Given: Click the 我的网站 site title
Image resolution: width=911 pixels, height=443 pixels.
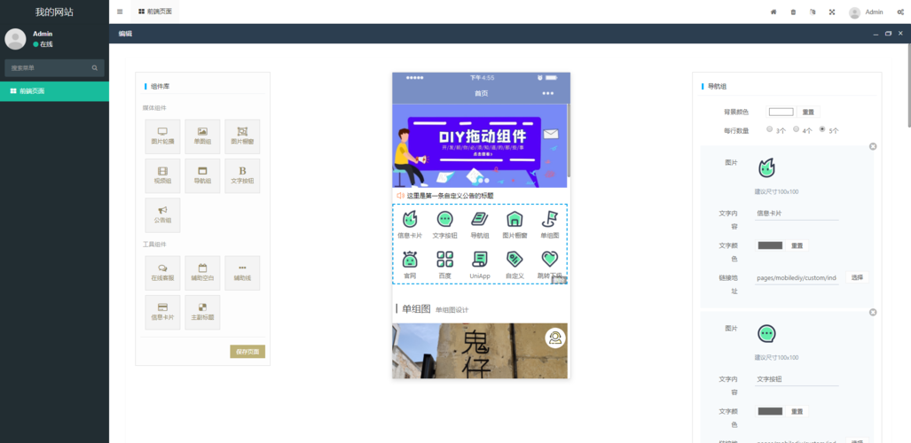Looking at the screenshot, I should pyautogui.click(x=55, y=12).
